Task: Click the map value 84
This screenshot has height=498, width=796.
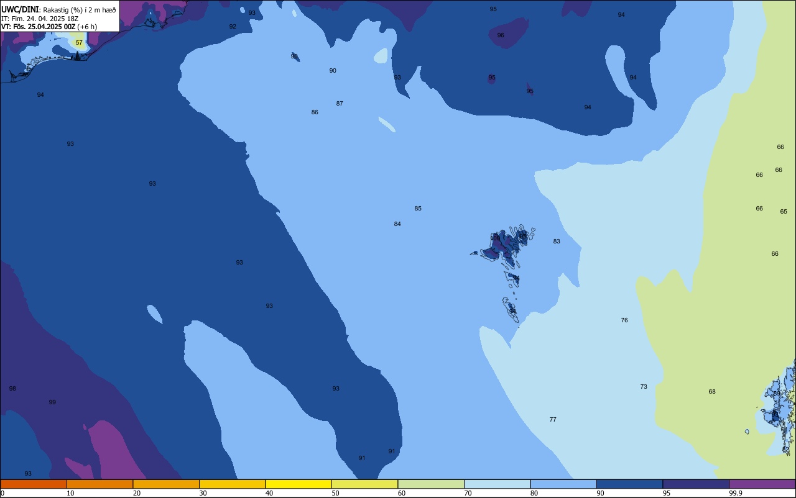Action: pos(397,224)
